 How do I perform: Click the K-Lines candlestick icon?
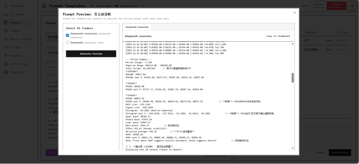pyautogui.click(x=6, y=47)
